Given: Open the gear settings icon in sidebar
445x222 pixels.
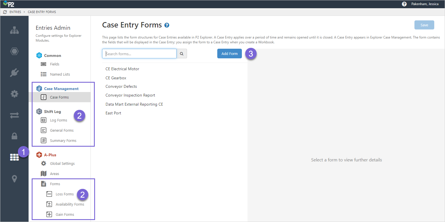Looking at the screenshot, I should (x=14, y=94).
